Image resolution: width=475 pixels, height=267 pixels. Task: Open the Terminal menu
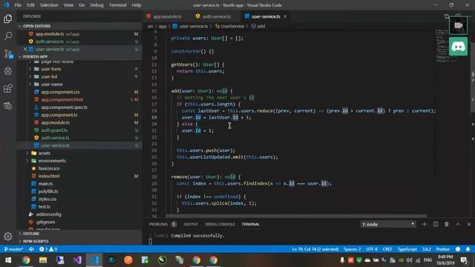click(117, 5)
